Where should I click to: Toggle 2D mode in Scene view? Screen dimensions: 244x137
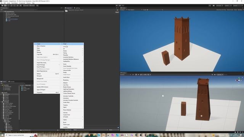point(133,75)
